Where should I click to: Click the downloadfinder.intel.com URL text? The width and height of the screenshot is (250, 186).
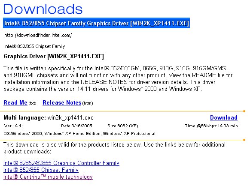38,35
